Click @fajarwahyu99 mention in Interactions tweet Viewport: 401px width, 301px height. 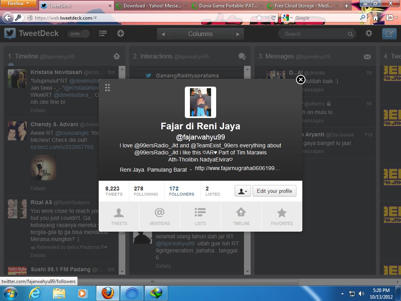point(175,243)
